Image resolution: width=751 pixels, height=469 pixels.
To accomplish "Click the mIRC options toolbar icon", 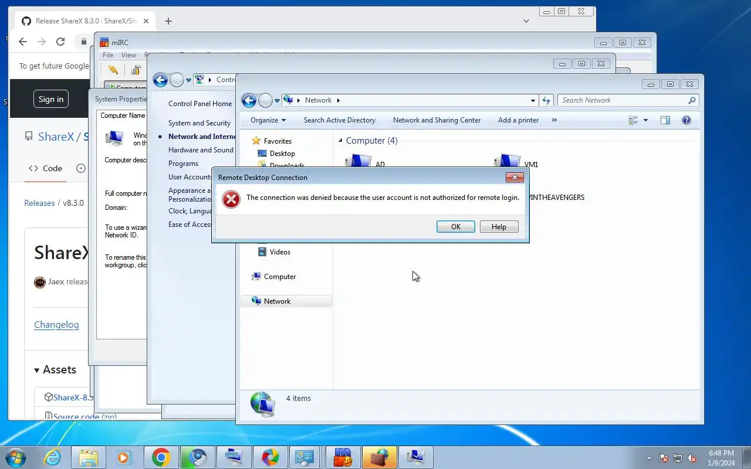I will 136,70.
